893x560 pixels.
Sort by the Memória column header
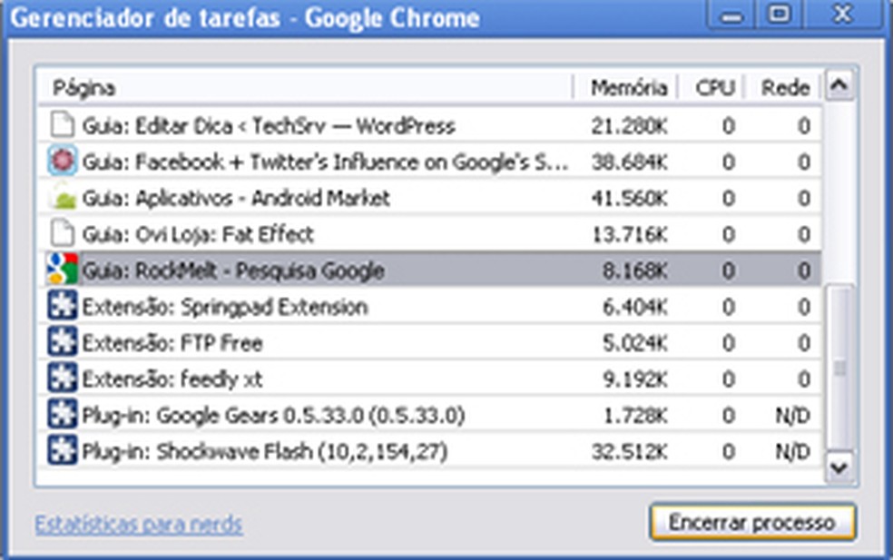630,88
